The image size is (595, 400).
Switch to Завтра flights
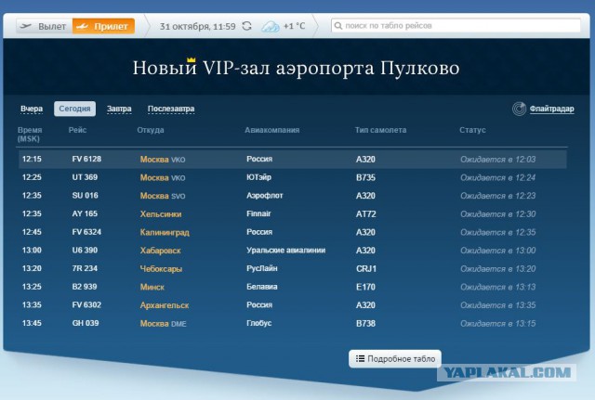pos(119,109)
